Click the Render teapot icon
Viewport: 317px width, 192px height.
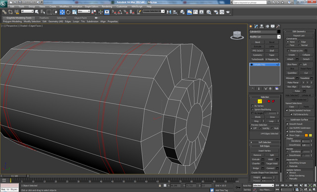coord(228,12)
